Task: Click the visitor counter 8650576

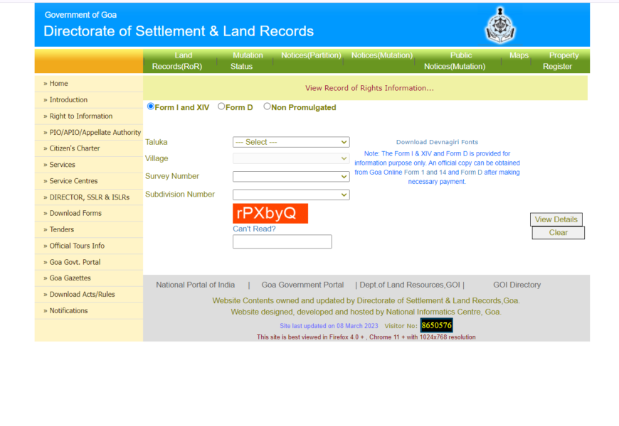Action: [x=437, y=325]
